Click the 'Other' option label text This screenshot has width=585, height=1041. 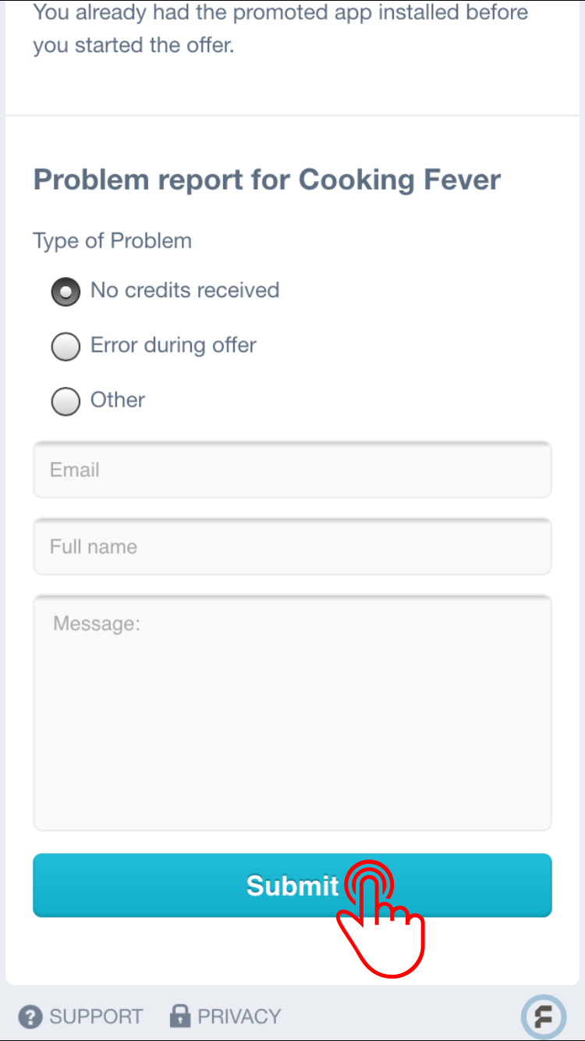click(118, 400)
